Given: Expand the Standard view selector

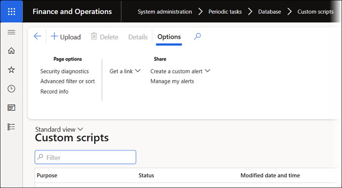Looking at the screenshot, I should coord(59,129).
